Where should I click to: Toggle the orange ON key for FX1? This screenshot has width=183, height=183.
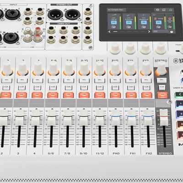[131, 95]
